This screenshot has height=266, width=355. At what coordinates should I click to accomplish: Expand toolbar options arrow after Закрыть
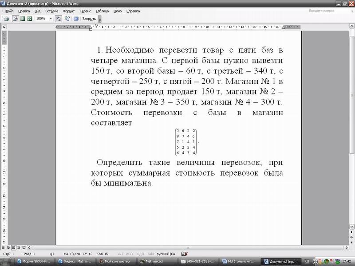point(99,19)
